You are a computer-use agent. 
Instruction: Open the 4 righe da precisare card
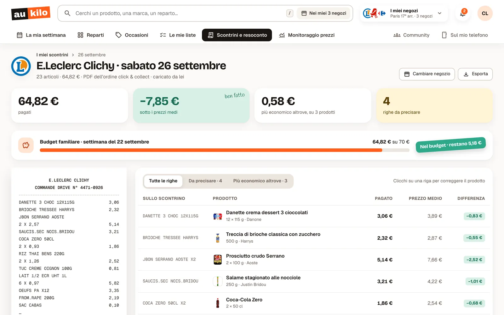click(434, 106)
